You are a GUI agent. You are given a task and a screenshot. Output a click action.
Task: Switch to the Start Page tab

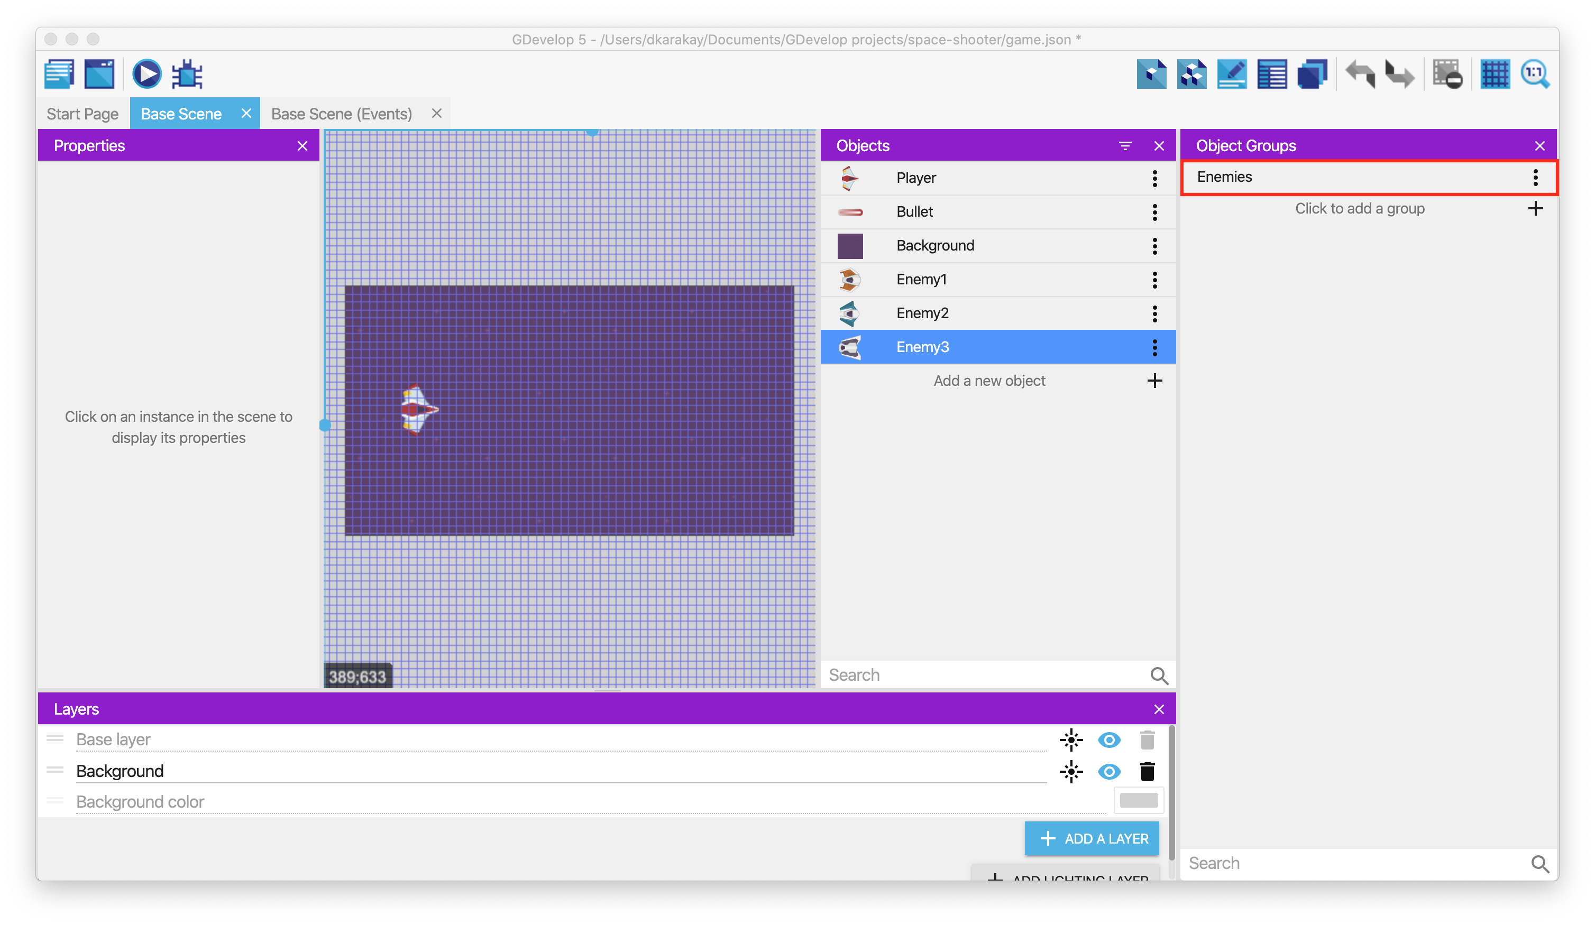click(82, 114)
